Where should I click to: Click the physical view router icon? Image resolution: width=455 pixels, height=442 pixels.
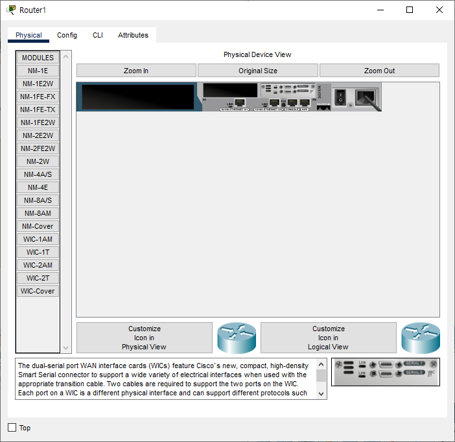point(237,338)
